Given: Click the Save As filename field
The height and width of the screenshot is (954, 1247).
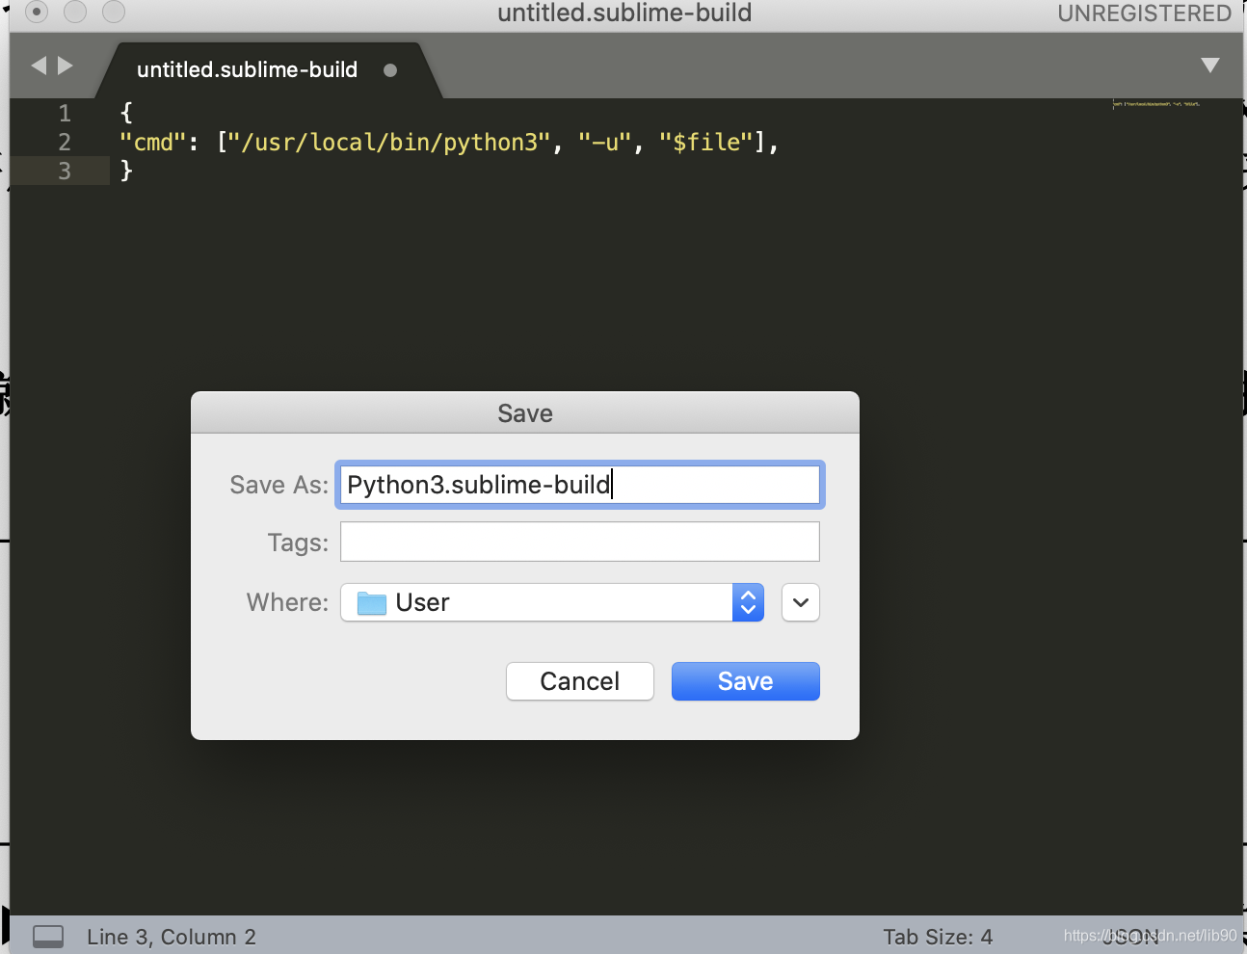Looking at the screenshot, I should (x=579, y=485).
